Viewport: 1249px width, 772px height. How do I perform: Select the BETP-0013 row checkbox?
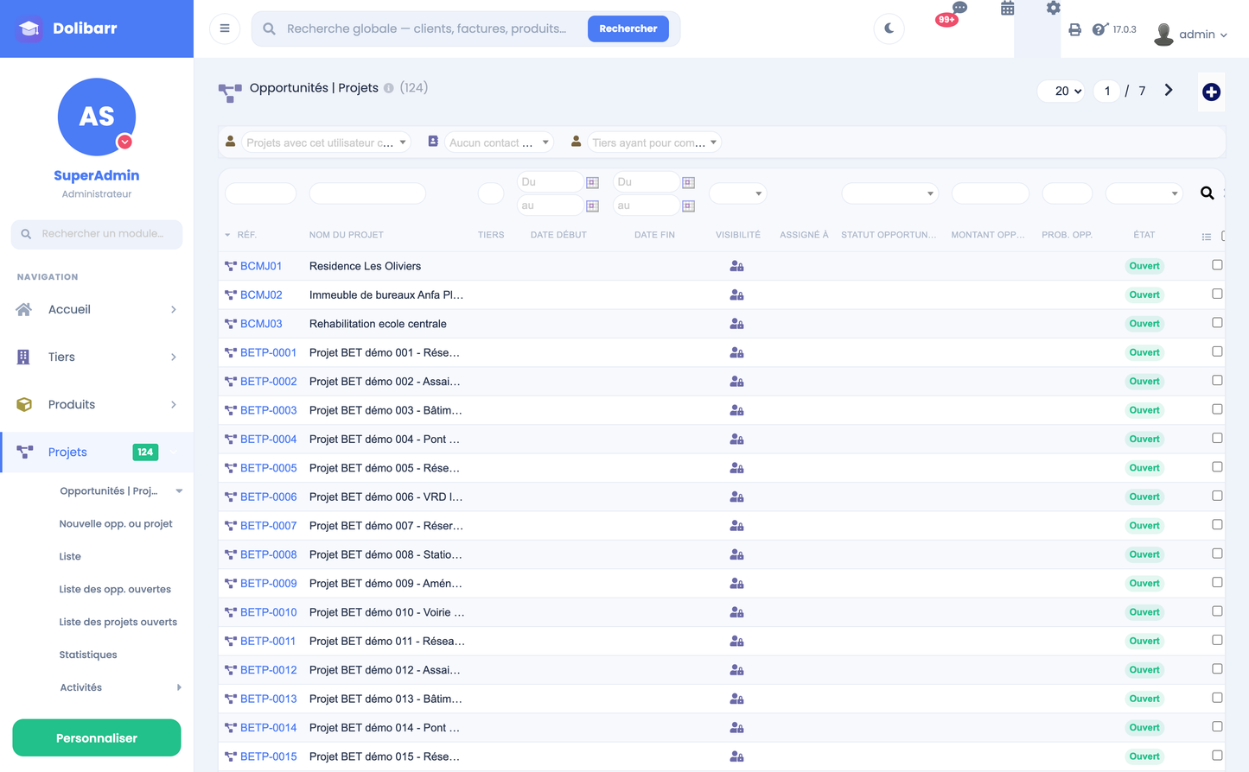click(1217, 698)
